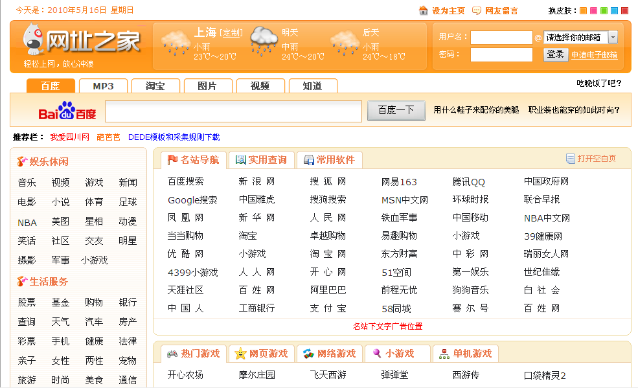
Task: Click the page icon next to 打开空白页
Action: pos(571,159)
